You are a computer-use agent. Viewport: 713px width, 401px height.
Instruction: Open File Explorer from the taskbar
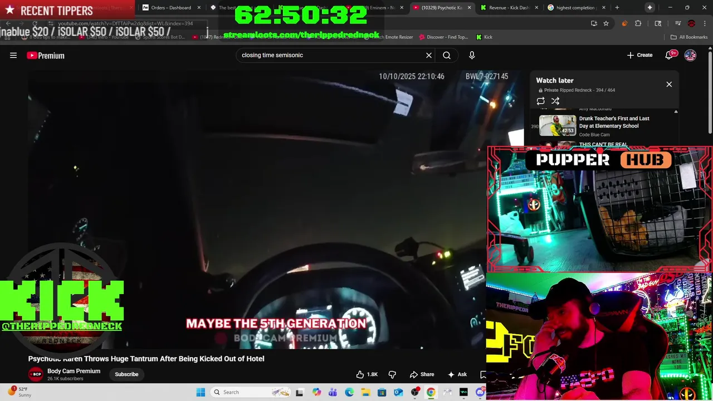coord(365,392)
